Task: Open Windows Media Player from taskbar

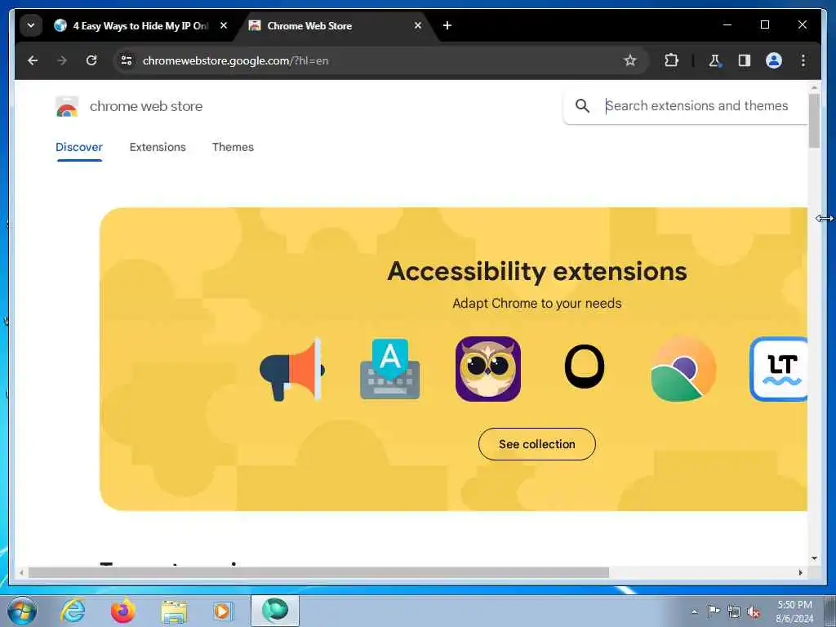Action: [x=222, y=611]
